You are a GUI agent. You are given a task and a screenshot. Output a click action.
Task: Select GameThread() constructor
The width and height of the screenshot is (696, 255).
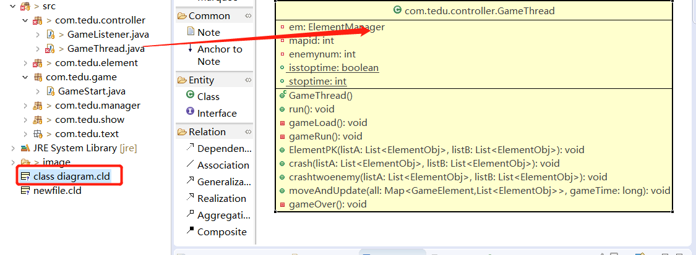tap(320, 95)
